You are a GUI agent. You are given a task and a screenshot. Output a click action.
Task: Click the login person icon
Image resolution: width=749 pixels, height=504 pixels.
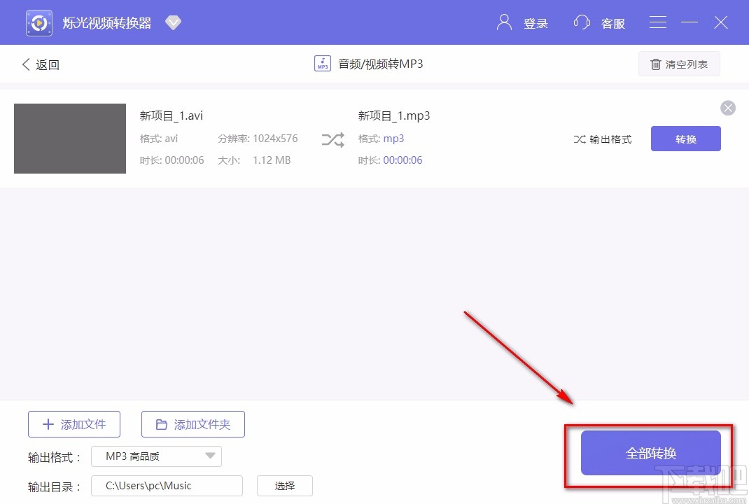click(x=503, y=22)
